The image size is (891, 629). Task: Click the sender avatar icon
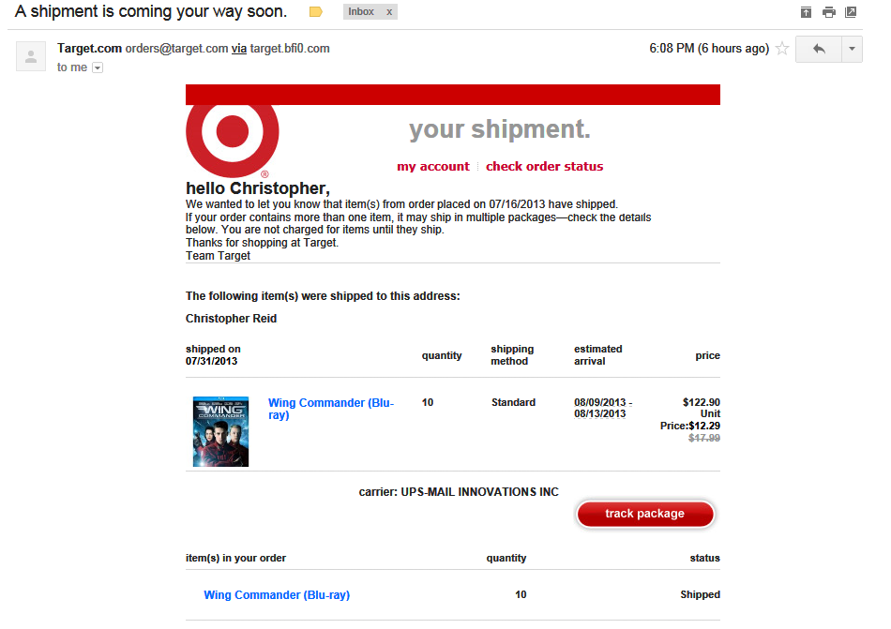(x=31, y=57)
